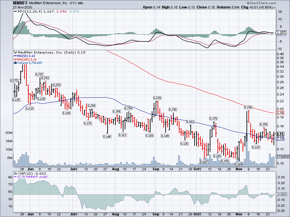This screenshot has width=290, height=217.
Task: Click the red 1.096 PPO signal value
Action: pos(61,12)
